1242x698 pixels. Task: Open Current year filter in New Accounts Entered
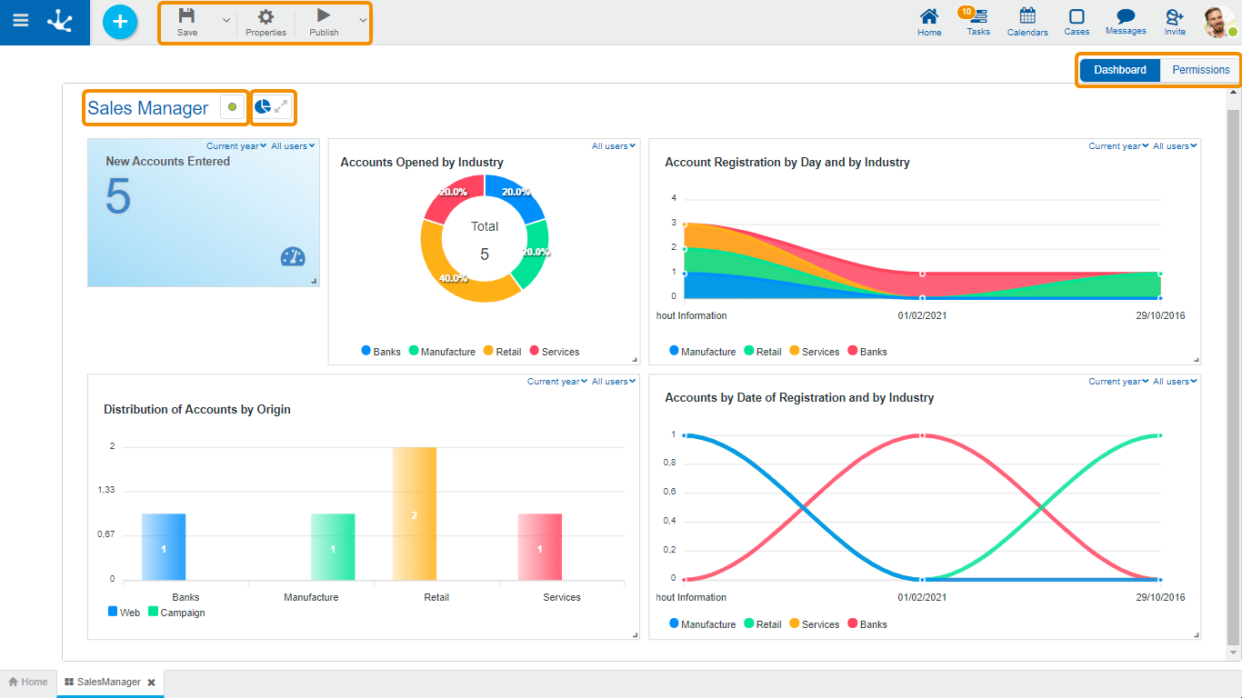click(236, 145)
